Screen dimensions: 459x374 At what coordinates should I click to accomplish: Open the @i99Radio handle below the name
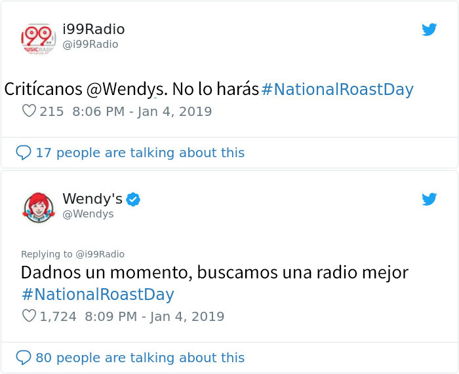click(90, 45)
